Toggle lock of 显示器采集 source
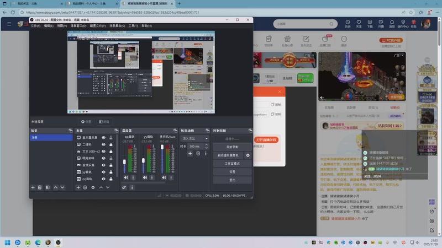This screenshot has height=248, width=442. [x=111, y=137]
